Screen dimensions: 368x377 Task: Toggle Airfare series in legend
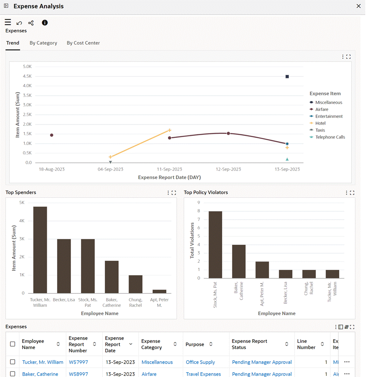(x=319, y=110)
